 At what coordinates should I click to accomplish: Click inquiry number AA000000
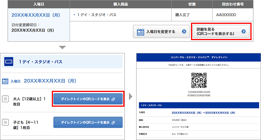226,15
